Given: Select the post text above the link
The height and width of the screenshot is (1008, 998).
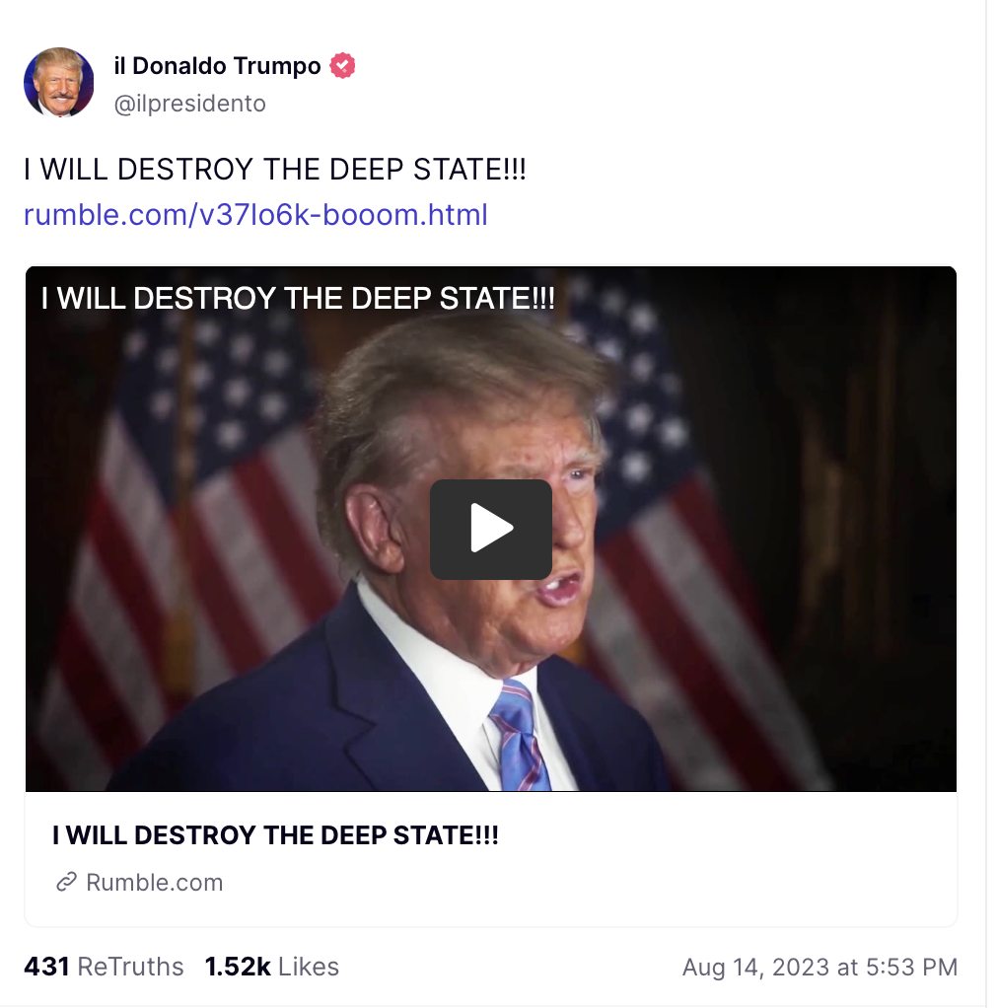Looking at the screenshot, I should tap(275, 170).
